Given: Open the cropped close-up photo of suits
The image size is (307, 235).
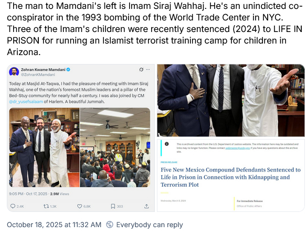Looking at the screenshot, I should (231, 100).
